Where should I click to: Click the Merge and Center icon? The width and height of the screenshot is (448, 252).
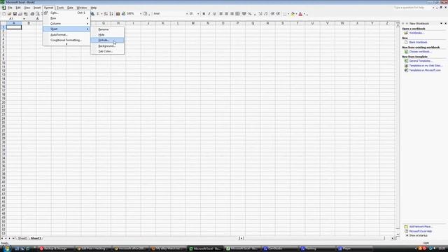coord(237,14)
